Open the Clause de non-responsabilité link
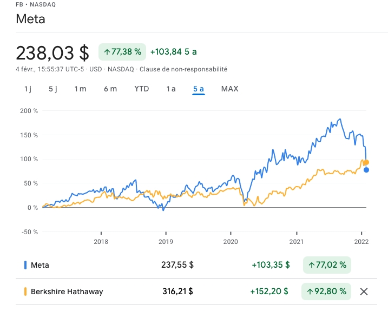Screen dimensions: 388x311 click(183, 69)
